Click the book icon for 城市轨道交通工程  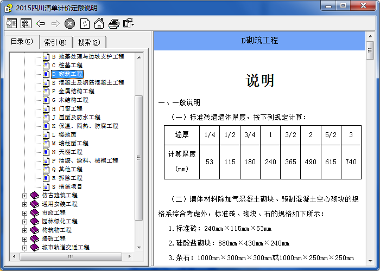[x=35, y=248]
